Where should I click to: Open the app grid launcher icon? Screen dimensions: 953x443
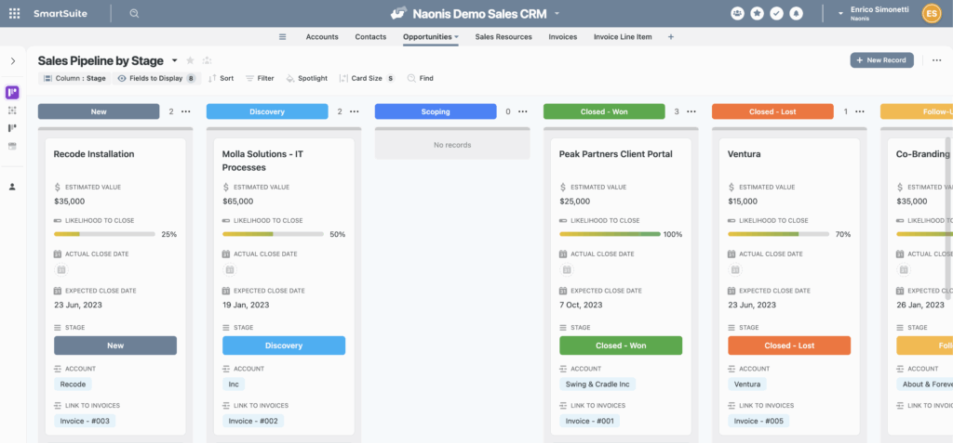[x=14, y=14]
